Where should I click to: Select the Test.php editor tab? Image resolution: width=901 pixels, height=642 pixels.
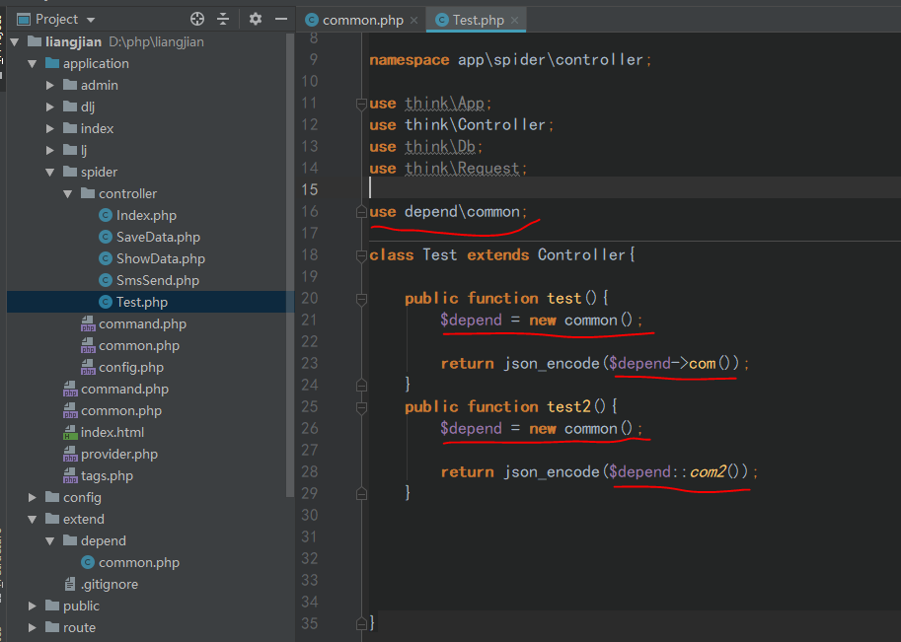[479, 20]
